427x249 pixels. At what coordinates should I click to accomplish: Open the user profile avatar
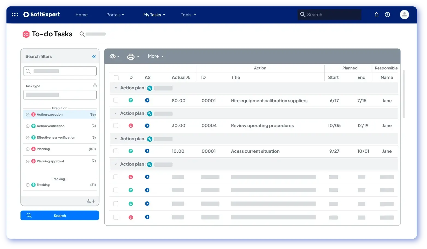[x=404, y=15]
